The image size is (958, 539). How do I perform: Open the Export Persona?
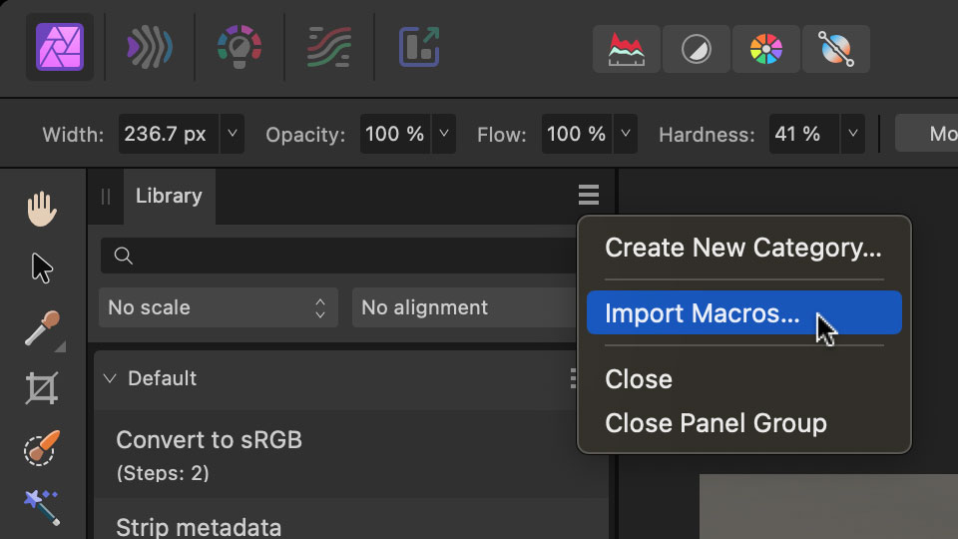[x=419, y=47]
